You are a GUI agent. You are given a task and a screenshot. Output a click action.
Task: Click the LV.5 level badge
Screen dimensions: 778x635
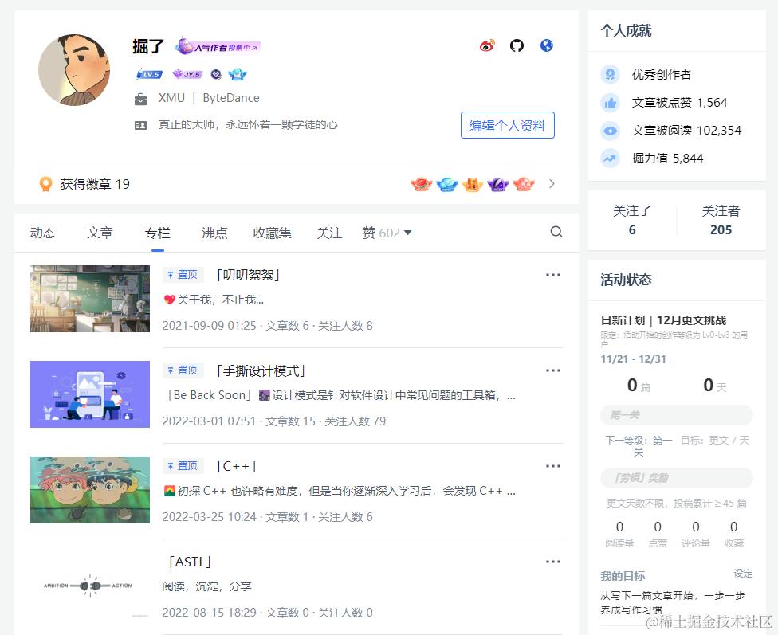tap(149, 74)
